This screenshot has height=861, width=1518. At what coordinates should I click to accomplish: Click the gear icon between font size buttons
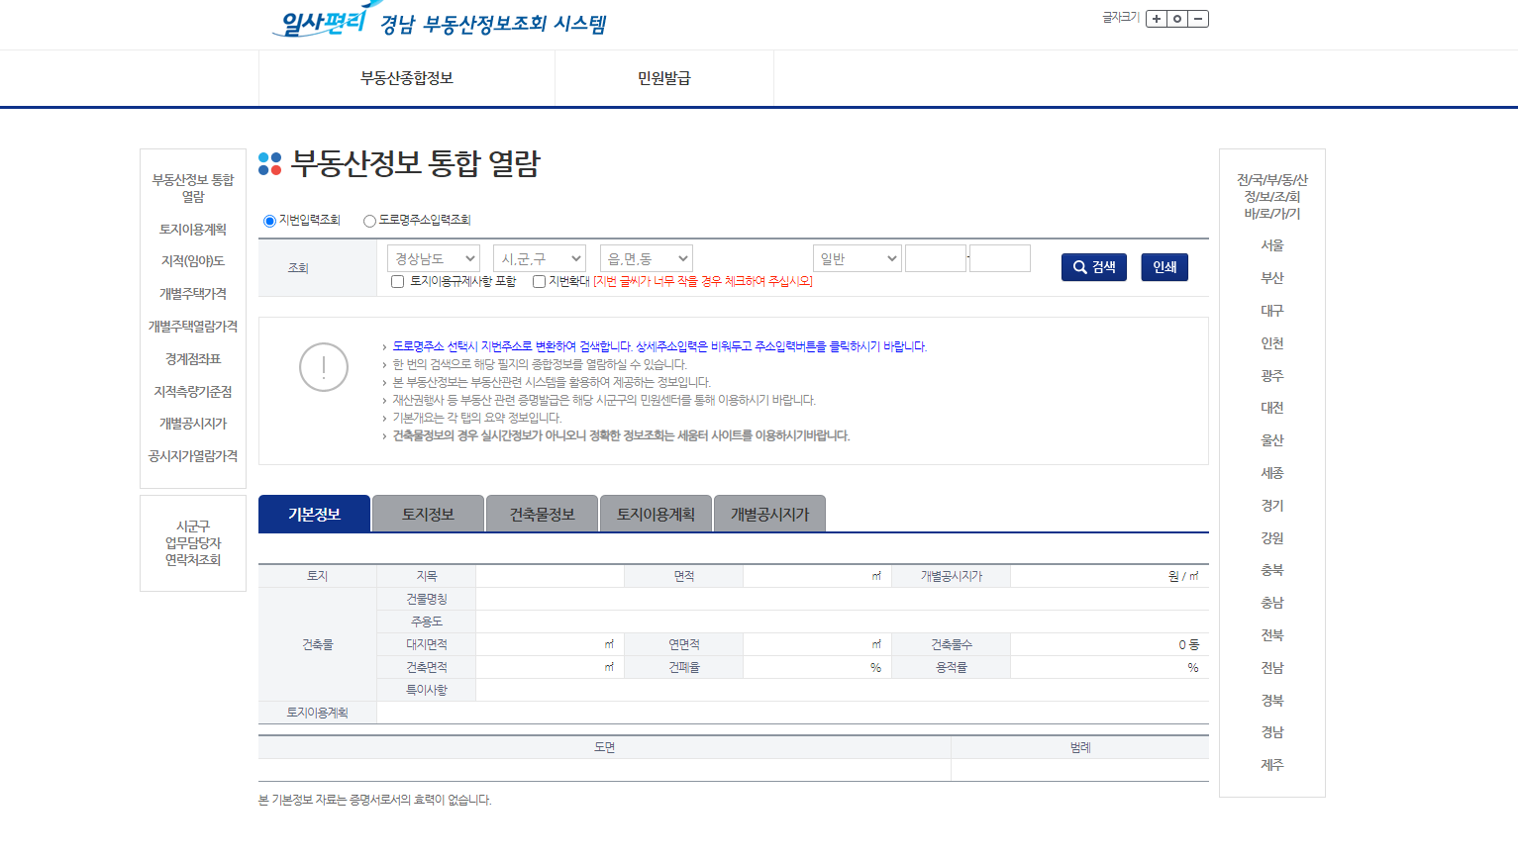coord(1177,18)
